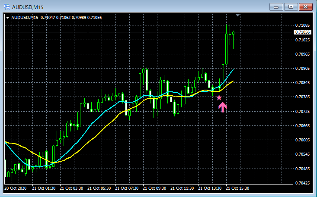Click the 0.70545 price scale label
This screenshot has width=317, height=197.
point(302,154)
